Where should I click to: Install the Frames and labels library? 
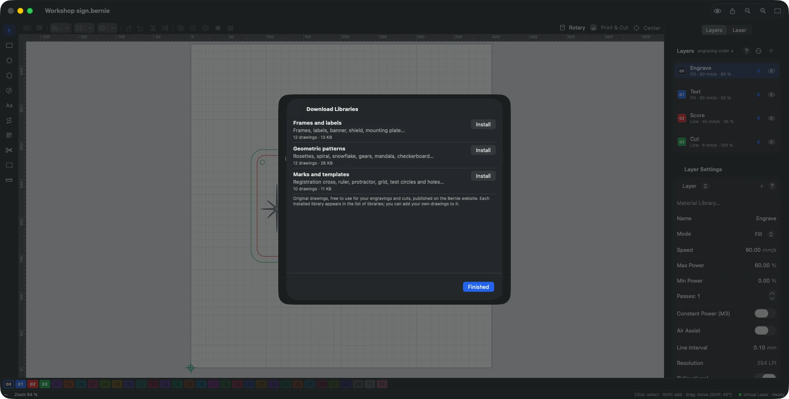pyautogui.click(x=483, y=124)
